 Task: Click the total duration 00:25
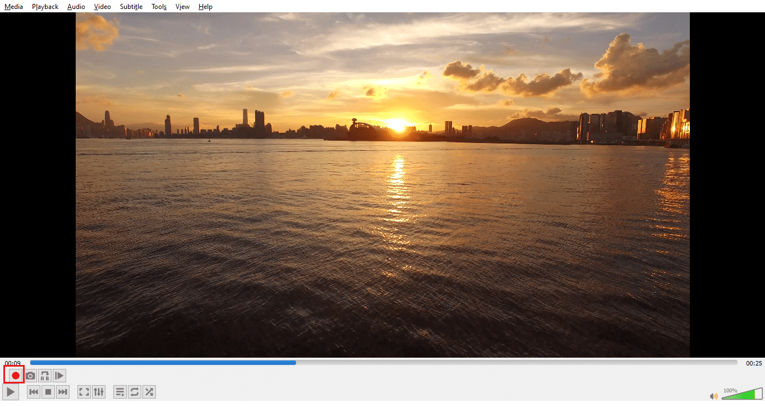click(754, 363)
